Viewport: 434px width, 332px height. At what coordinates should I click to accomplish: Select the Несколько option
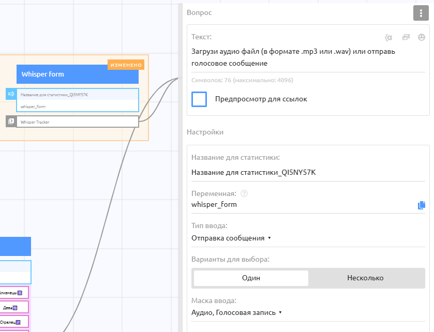365,278
